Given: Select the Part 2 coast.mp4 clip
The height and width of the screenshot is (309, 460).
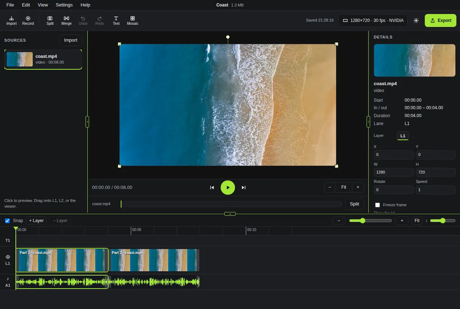Looking at the screenshot, I should [154, 260].
